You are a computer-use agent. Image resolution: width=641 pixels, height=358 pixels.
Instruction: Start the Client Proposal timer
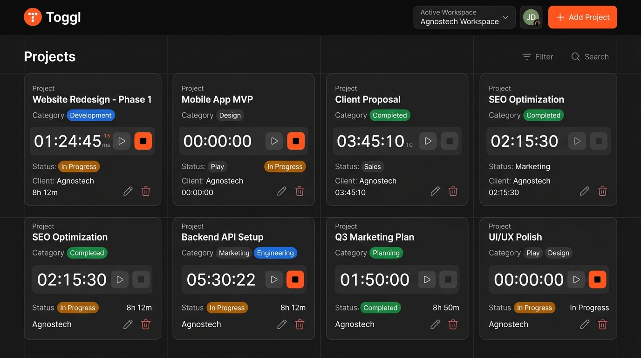tap(428, 141)
